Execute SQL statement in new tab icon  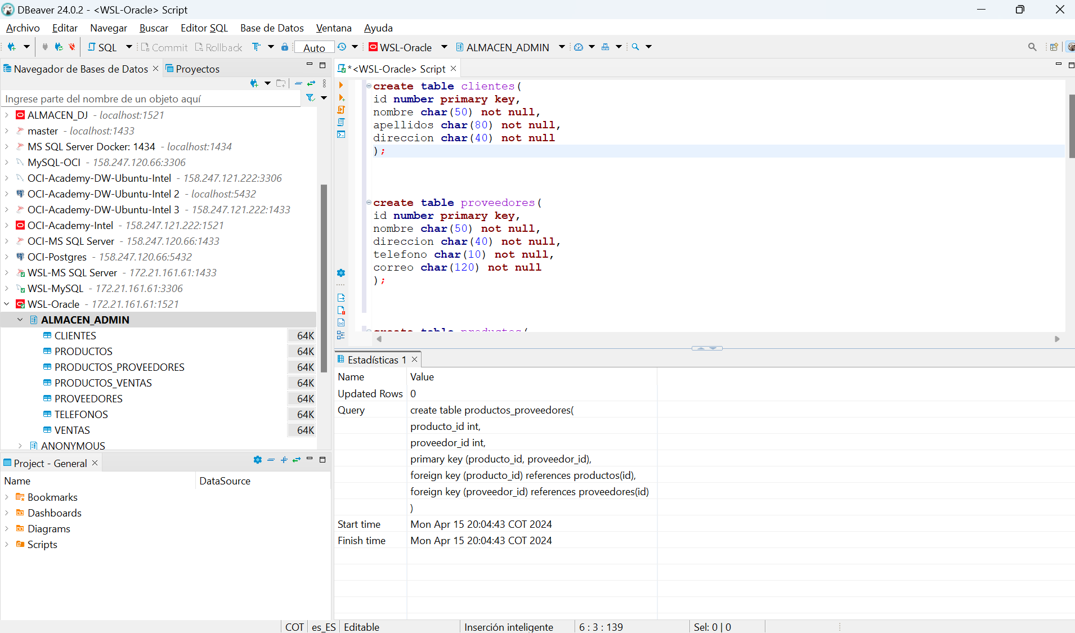tap(341, 98)
